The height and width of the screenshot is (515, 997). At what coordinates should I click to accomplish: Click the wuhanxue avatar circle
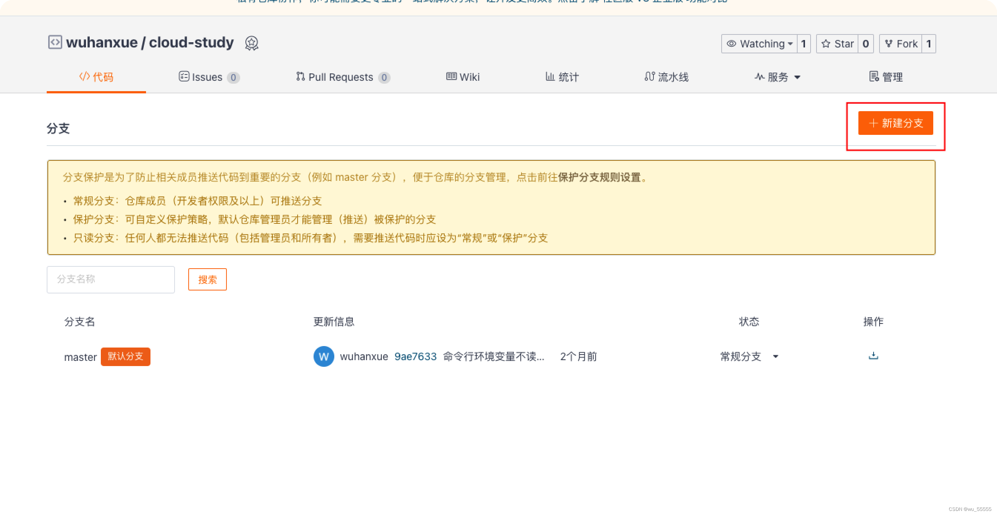[324, 356]
